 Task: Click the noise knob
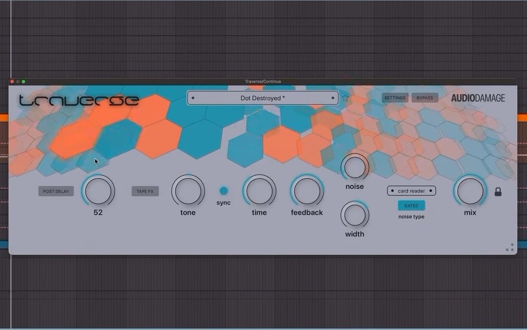355,167
